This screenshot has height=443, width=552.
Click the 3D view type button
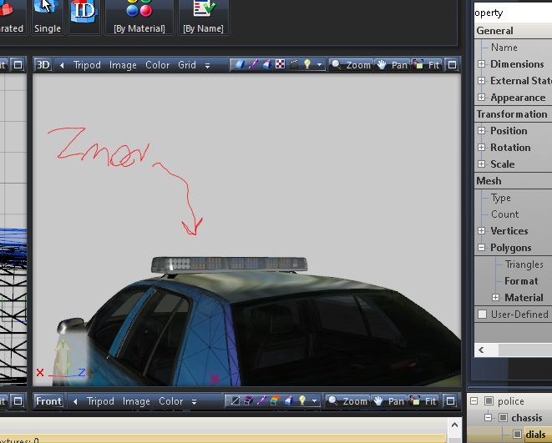pyautogui.click(x=43, y=65)
